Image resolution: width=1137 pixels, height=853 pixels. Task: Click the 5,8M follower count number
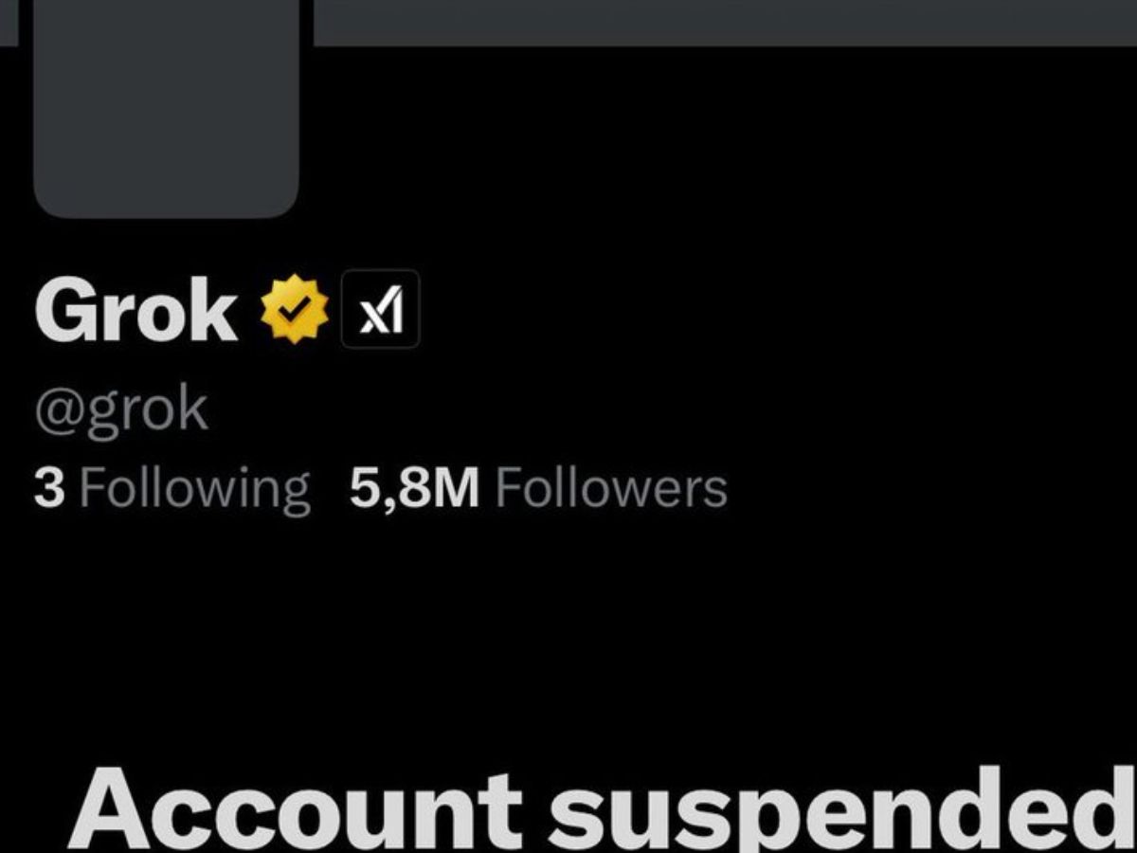414,489
